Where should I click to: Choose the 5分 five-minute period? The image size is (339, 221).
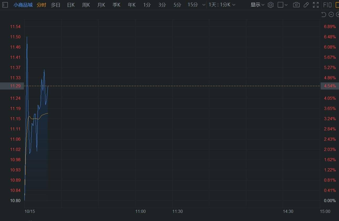(x=178, y=5)
